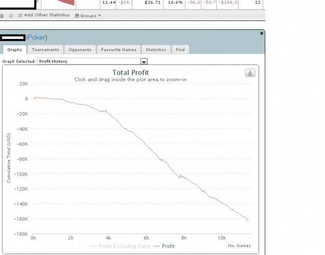Click the refresh icon in toolbar
Image resolution: width=325 pixels, height=255 pixels.
tap(11, 15)
